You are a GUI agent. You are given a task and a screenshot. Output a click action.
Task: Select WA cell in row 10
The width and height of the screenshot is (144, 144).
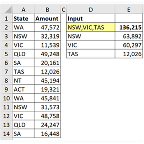23,98
